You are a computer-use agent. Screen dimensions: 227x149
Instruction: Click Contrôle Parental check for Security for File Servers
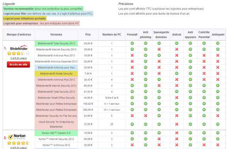coord(204,116)
